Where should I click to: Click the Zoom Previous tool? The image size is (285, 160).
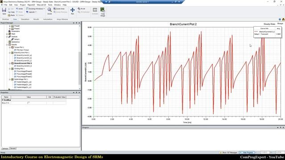(61, 12)
